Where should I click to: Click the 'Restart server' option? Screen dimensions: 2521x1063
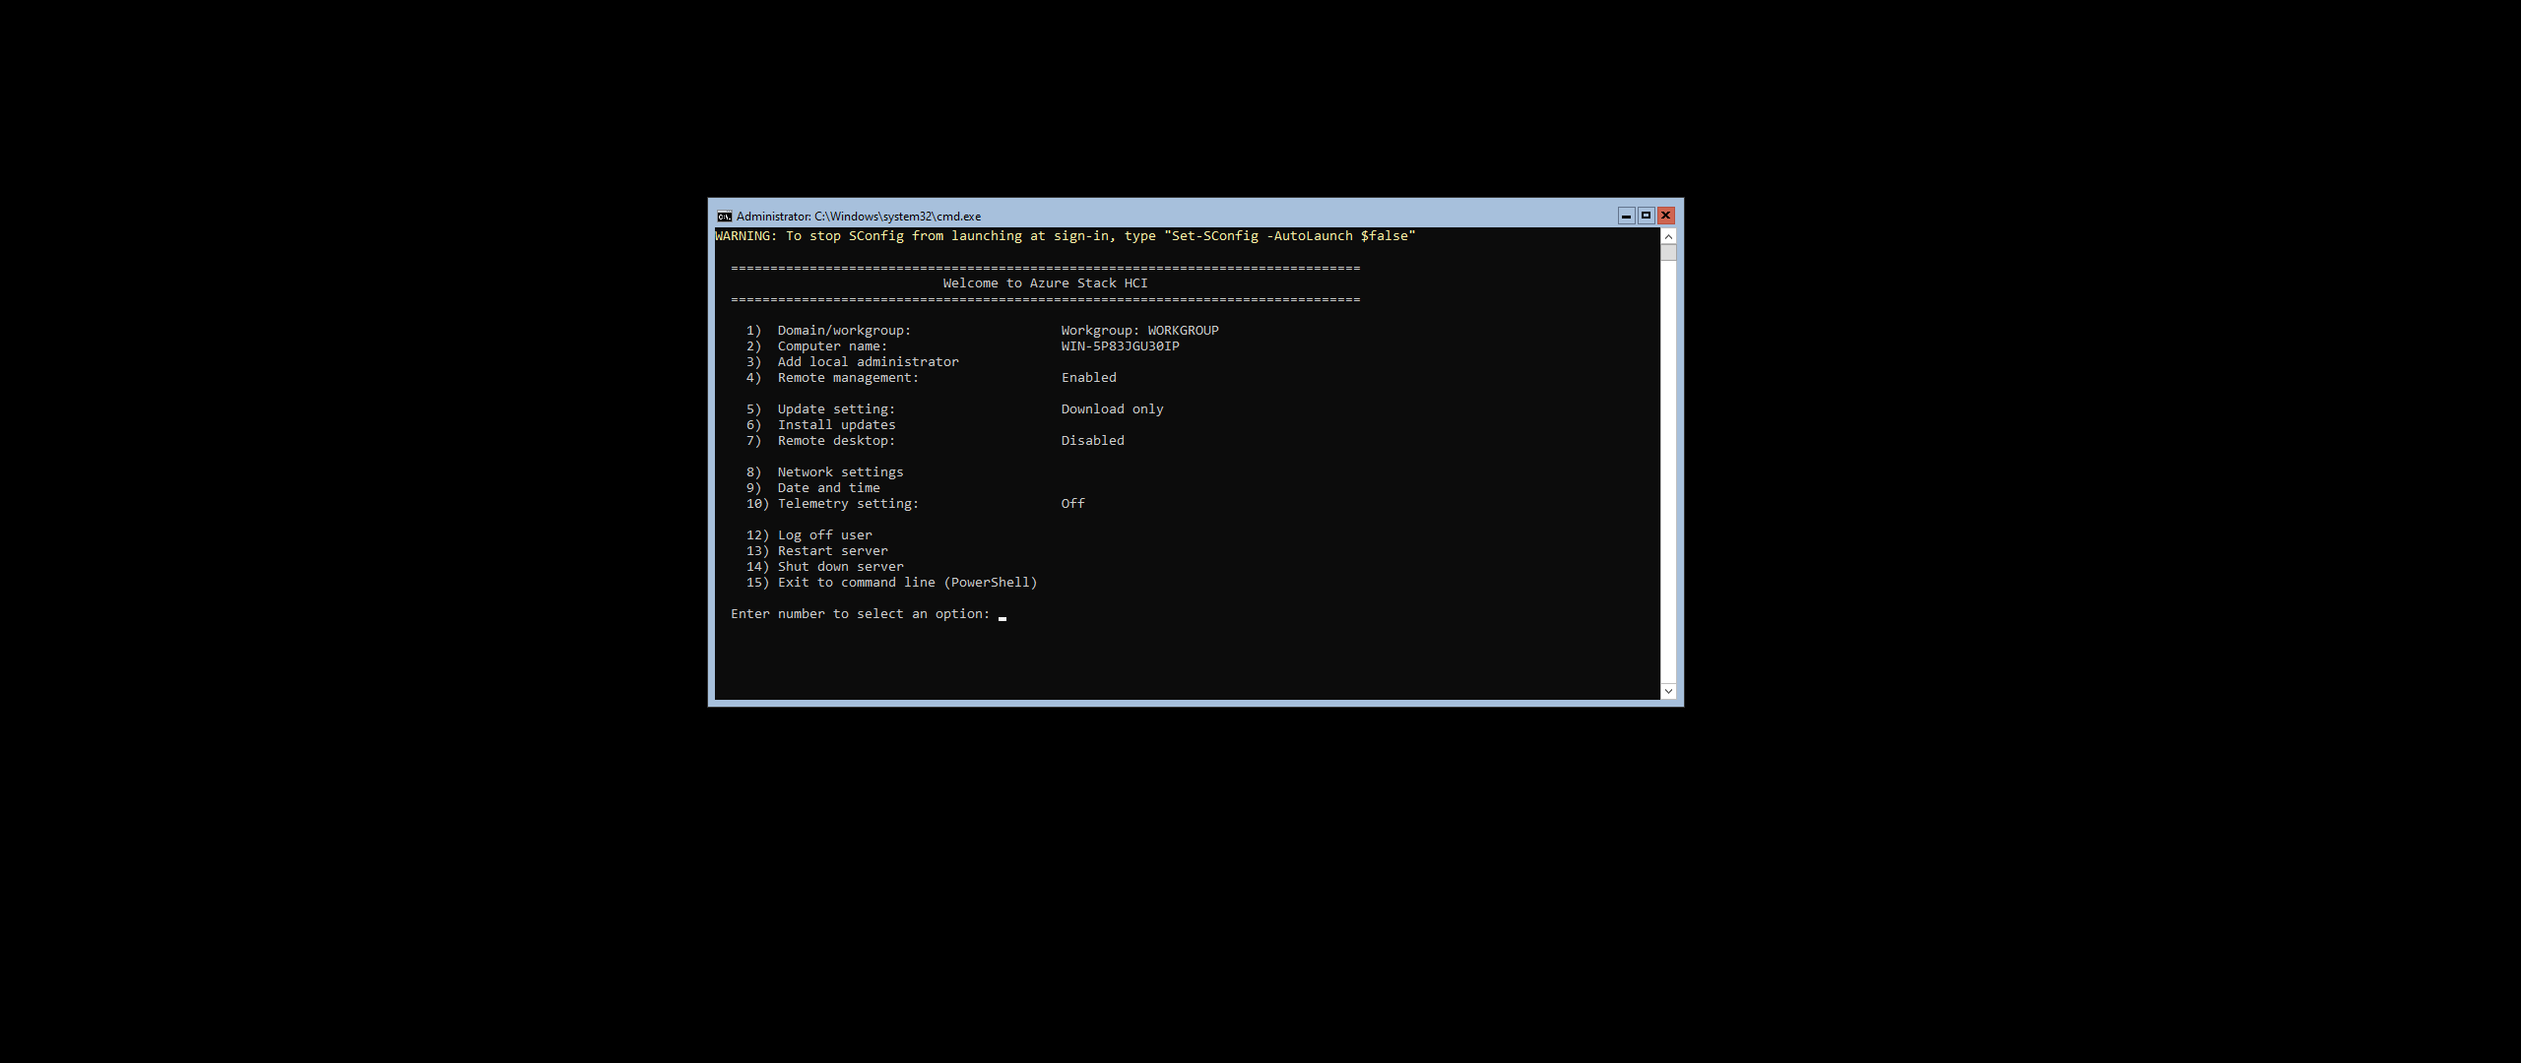coord(816,551)
